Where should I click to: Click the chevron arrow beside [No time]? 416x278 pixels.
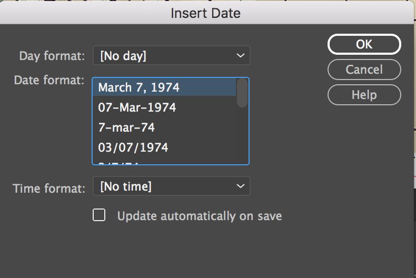coord(240,186)
